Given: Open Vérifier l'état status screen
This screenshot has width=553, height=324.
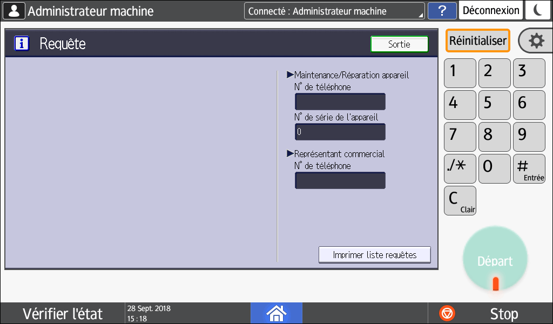Looking at the screenshot, I should tap(62, 313).
